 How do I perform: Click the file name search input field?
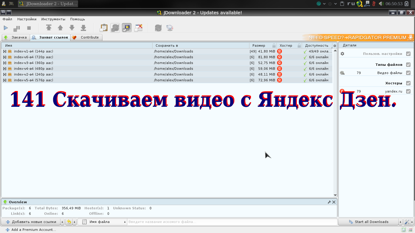(232, 222)
